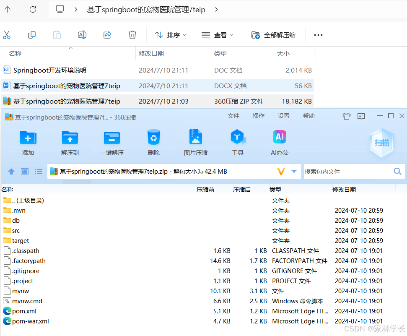Expand the chevron after the folder name breadcrumb
Image resolution: width=407 pixels, height=336 pixels.
[x=216, y=10]
